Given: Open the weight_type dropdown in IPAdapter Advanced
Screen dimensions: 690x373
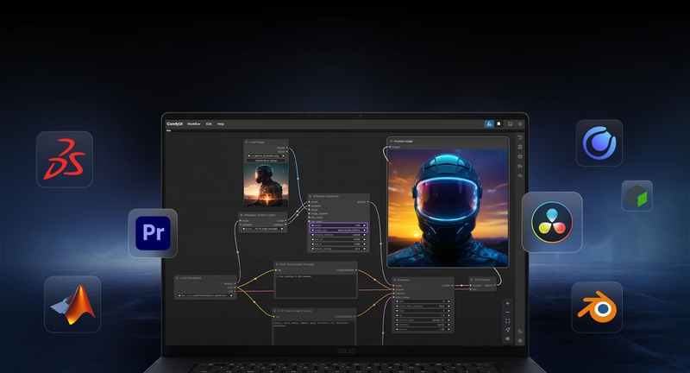Looking at the screenshot, I should point(338,231).
